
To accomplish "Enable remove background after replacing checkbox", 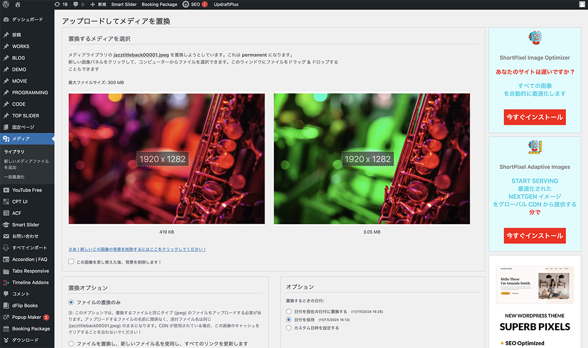I will (x=72, y=262).
